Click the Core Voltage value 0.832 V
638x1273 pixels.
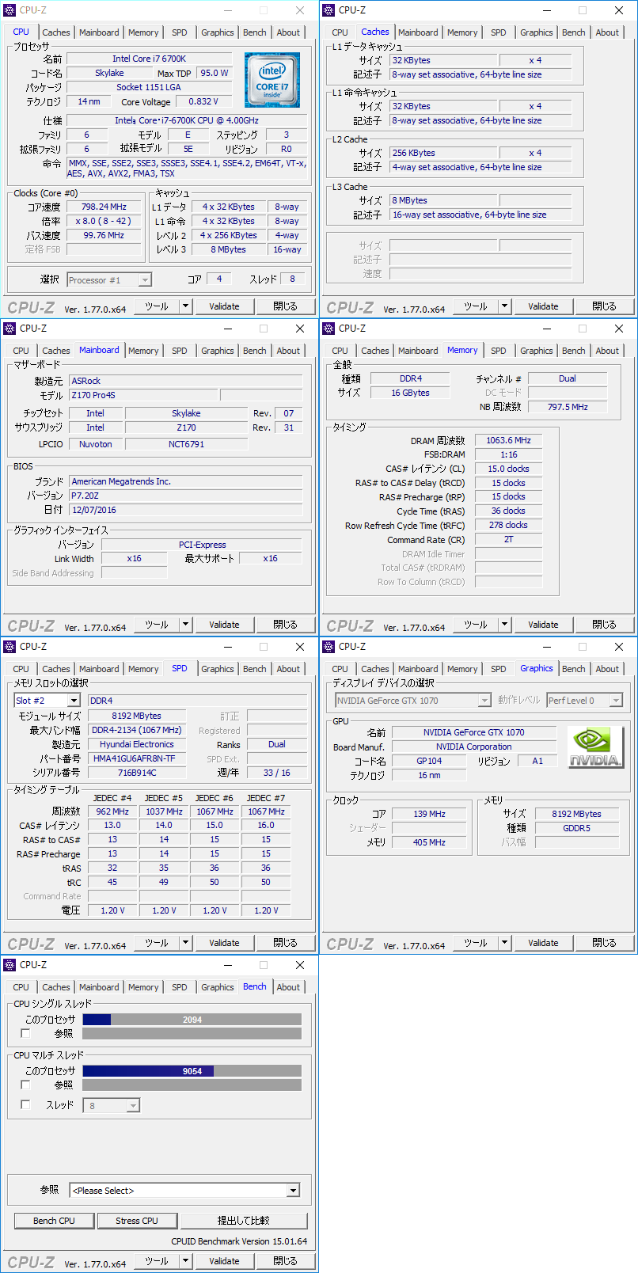point(204,101)
